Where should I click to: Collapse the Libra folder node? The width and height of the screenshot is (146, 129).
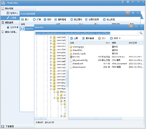tap(55, 98)
